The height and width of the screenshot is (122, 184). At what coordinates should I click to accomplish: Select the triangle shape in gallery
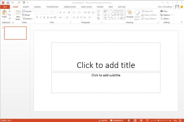tap(105, 15)
